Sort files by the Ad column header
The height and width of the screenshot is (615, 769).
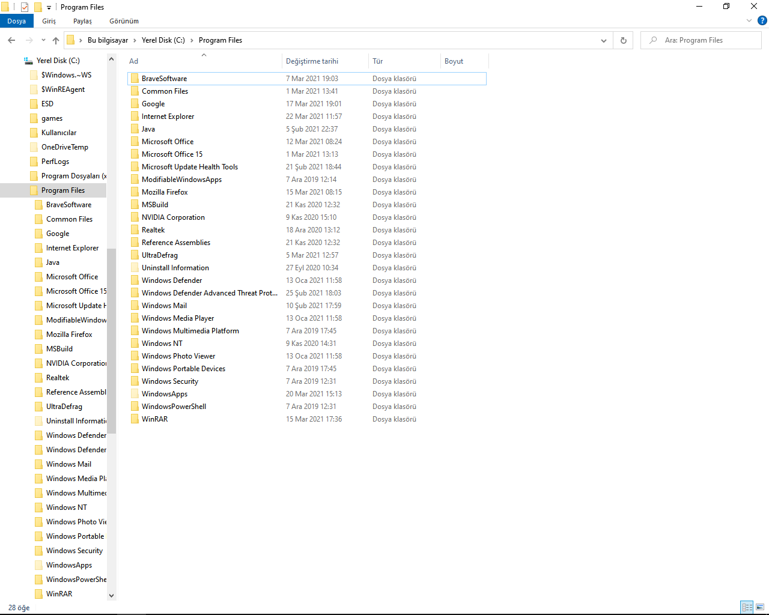pos(204,61)
